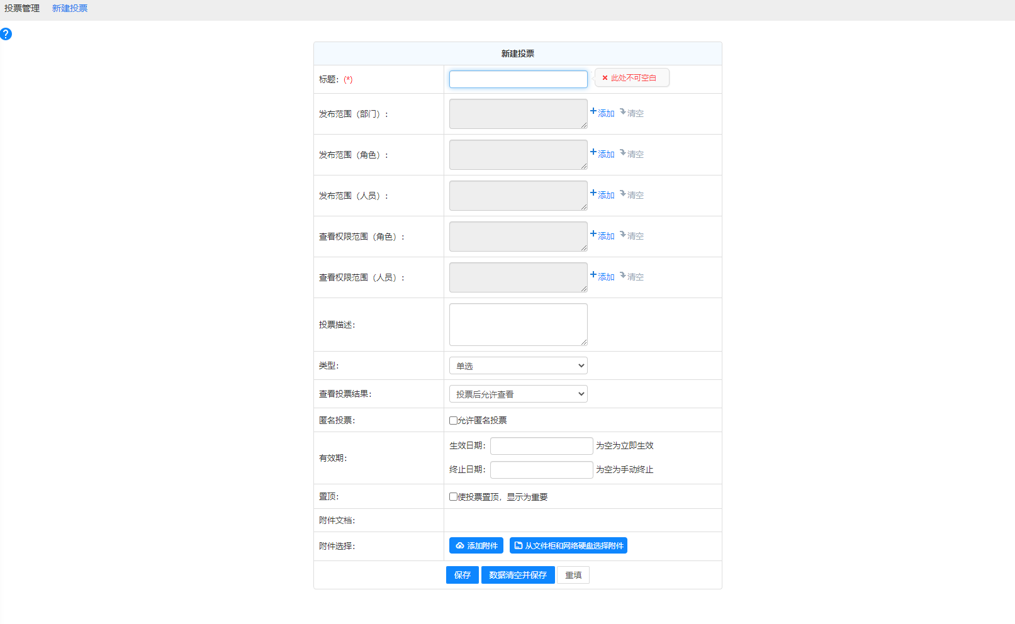Enable the 允许匿名投票 checkbox
This screenshot has height=624, width=1015.
tap(453, 421)
